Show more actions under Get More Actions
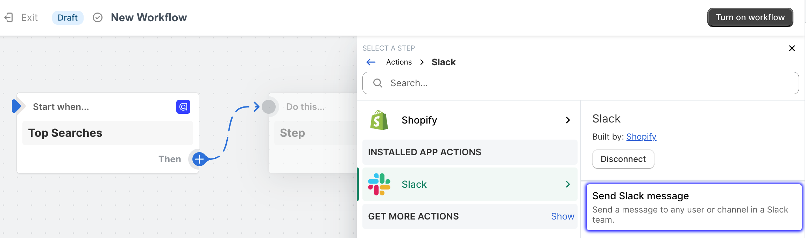 click(563, 216)
